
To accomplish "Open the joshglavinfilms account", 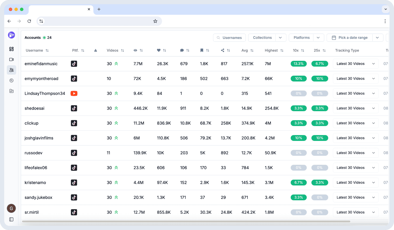I will [39, 138].
